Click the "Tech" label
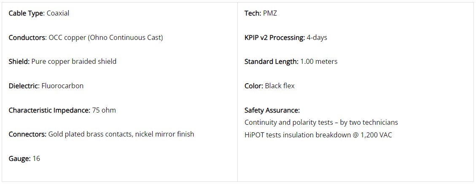476x184 pixels. coord(252,13)
